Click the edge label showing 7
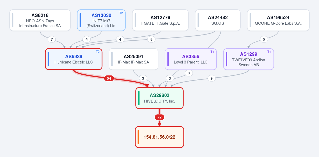 click(52, 39)
